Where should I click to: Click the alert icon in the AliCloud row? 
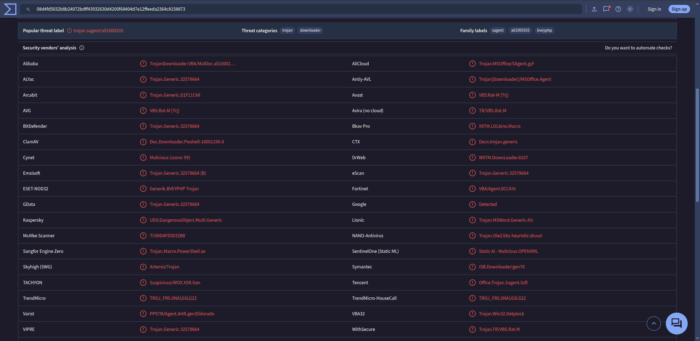click(472, 64)
